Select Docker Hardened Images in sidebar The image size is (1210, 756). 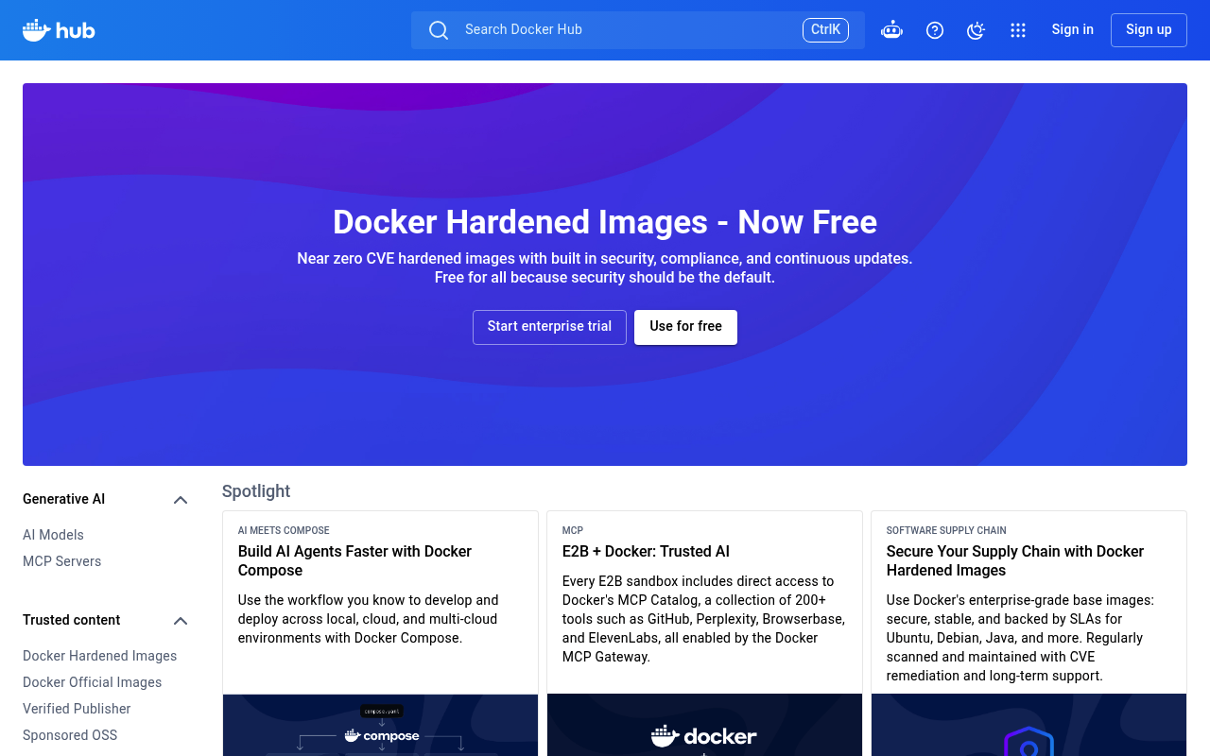pyautogui.click(x=99, y=656)
